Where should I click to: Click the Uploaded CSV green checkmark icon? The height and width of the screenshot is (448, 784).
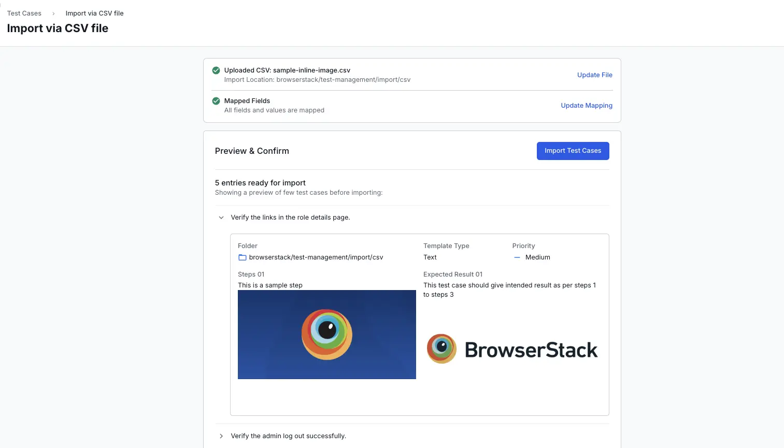pos(216,70)
